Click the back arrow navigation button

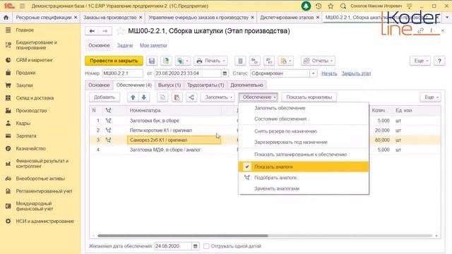click(92, 31)
